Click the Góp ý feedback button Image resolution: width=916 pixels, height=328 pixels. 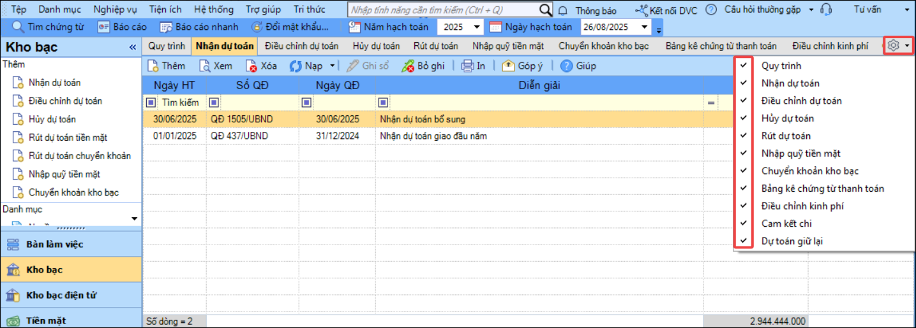point(522,66)
